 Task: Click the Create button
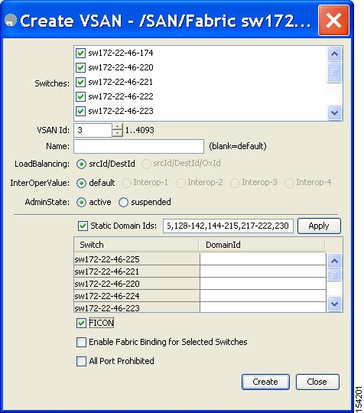pyautogui.click(x=265, y=382)
